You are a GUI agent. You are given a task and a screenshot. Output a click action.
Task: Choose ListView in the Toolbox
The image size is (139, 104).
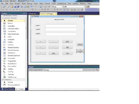(11, 45)
